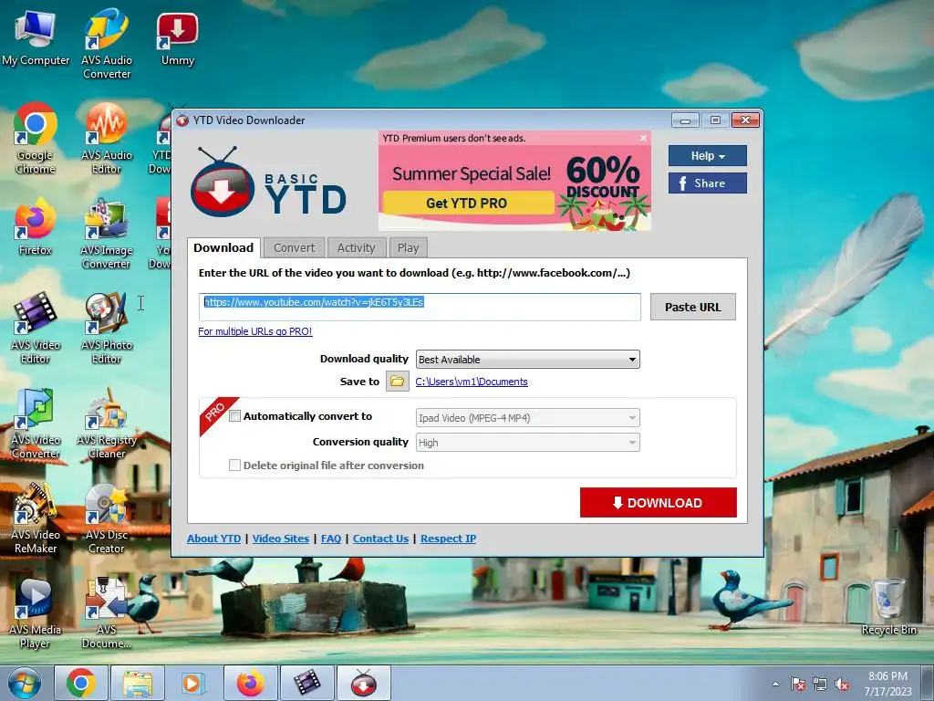Screen dimensions: 934x701
Task: Click Get YTD PRO banner button
Action: pos(468,204)
